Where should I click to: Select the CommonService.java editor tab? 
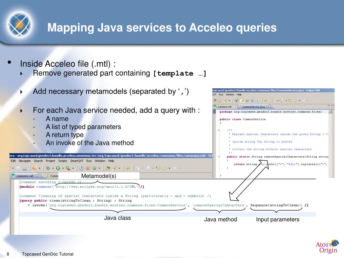[x=253, y=107]
